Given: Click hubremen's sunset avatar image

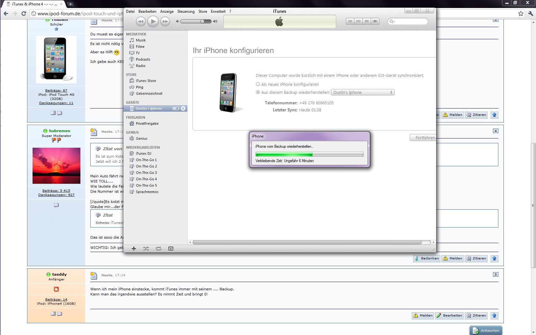Looking at the screenshot, I should [x=56, y=166].
